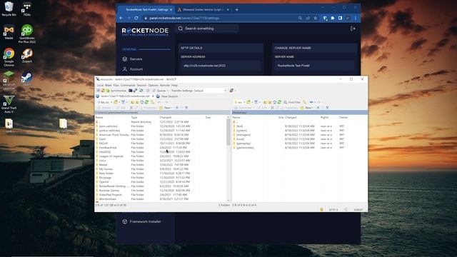Bookmark the page with Chrome's star icon
The width and height of the screenshot is (457, 257).
[316, 18]
